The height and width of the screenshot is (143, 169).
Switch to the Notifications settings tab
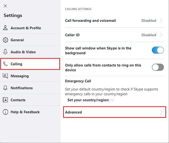coord(30,88)
